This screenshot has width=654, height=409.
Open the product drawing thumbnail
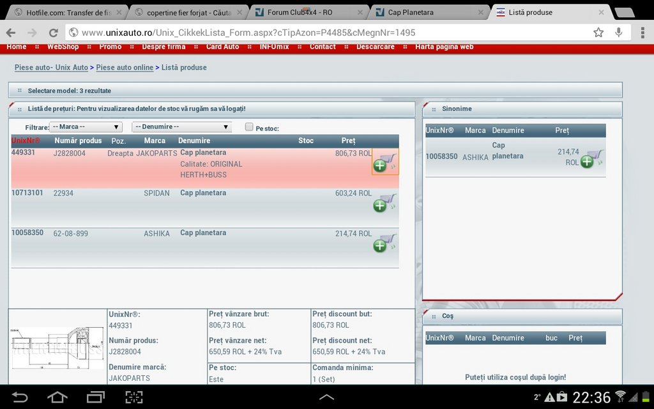(x=57, y=348)
